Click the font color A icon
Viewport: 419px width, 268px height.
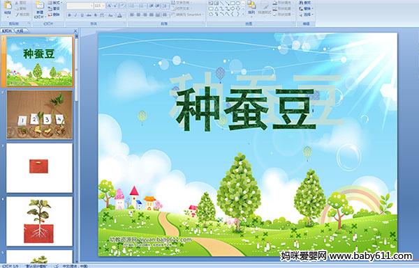pos(119,15)
